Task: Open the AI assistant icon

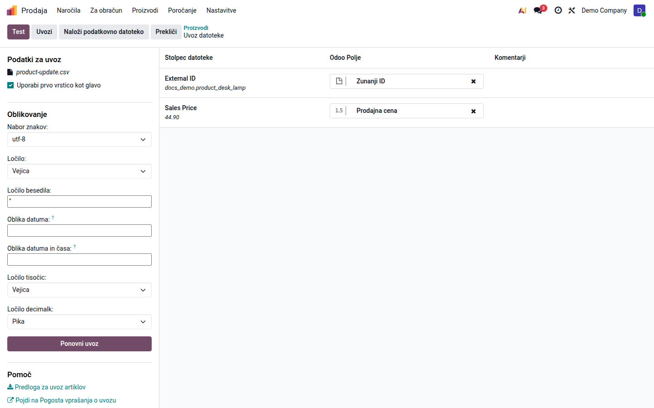Action: coord(522,10)
